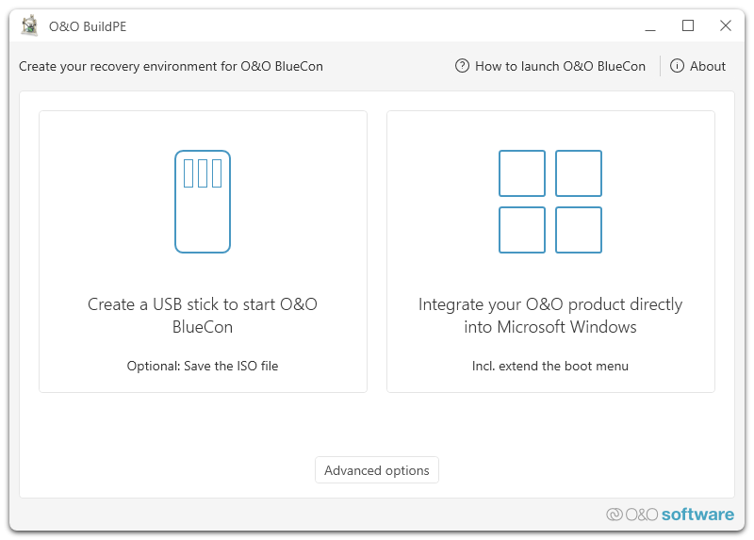Viewport: 754px width, 540px height.
Task: Click the blue 'software' brand text
Action: (x=697, y=515)
